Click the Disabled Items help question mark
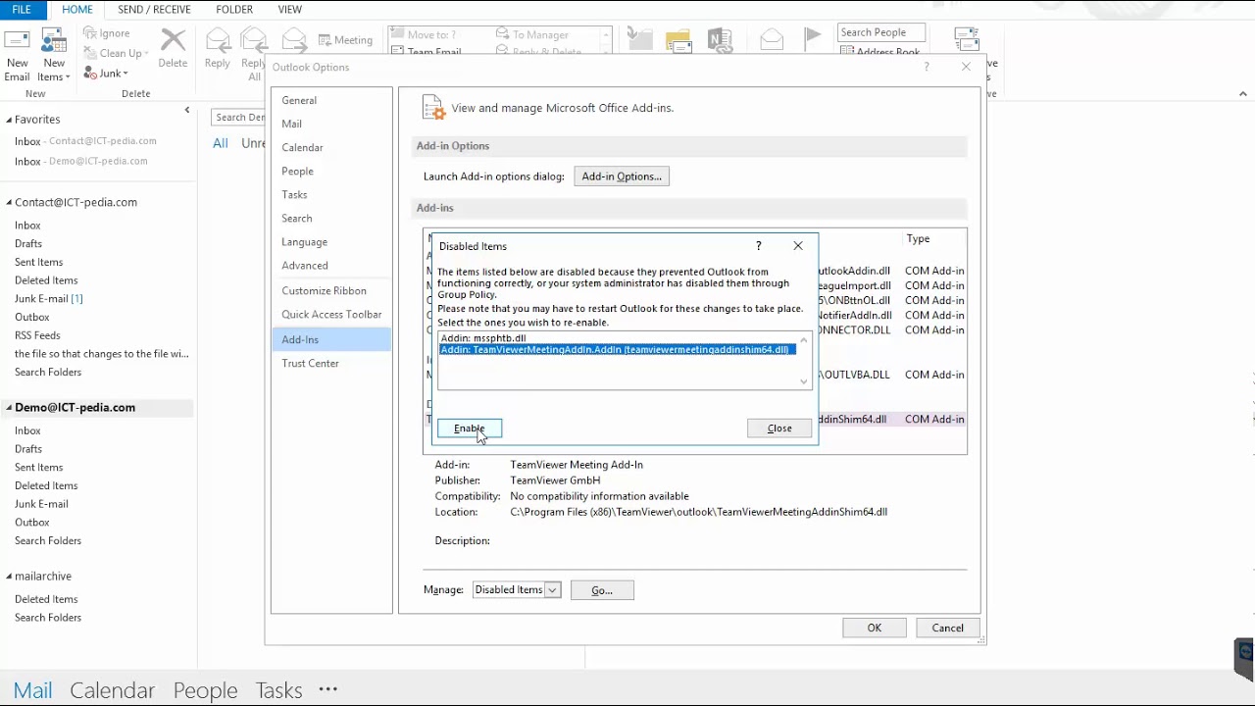The image size is (1255, 706). (x=758, y=246)
